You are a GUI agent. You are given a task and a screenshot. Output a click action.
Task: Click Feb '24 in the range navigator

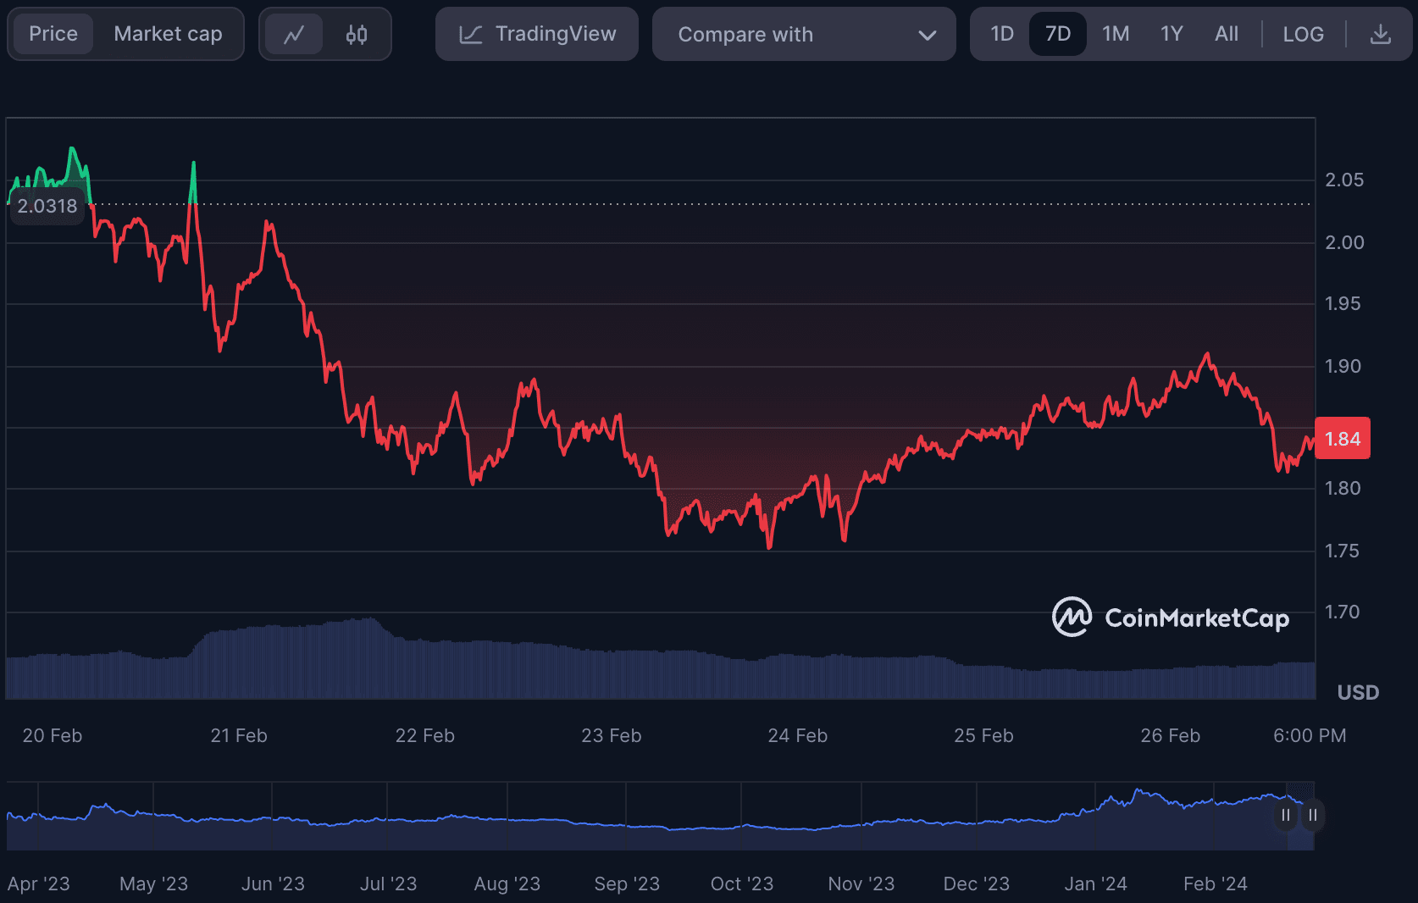coord(1216,884)
